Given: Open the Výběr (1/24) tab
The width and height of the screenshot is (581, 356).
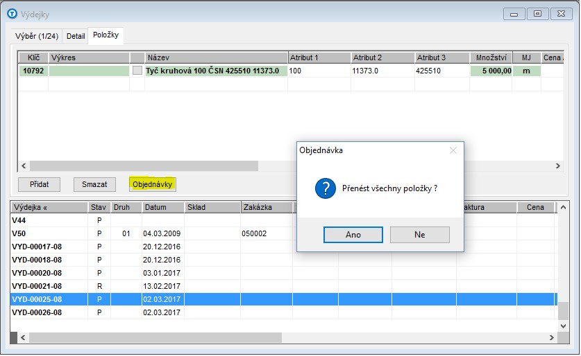Looking at the screenshot, I should [37, 36].
